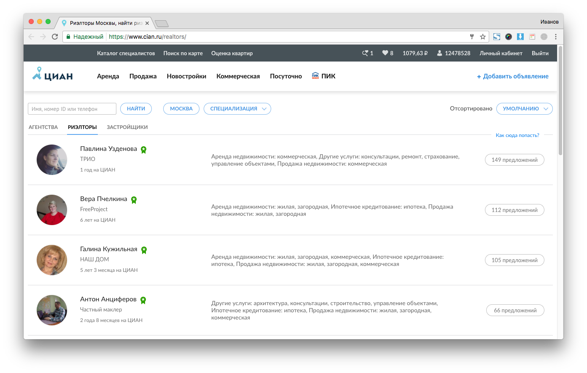Image resolution: width=587 pixels, height=373 pixels.
Task: Open Вера Пчелкина profile photo
Action: click(52, 210)
